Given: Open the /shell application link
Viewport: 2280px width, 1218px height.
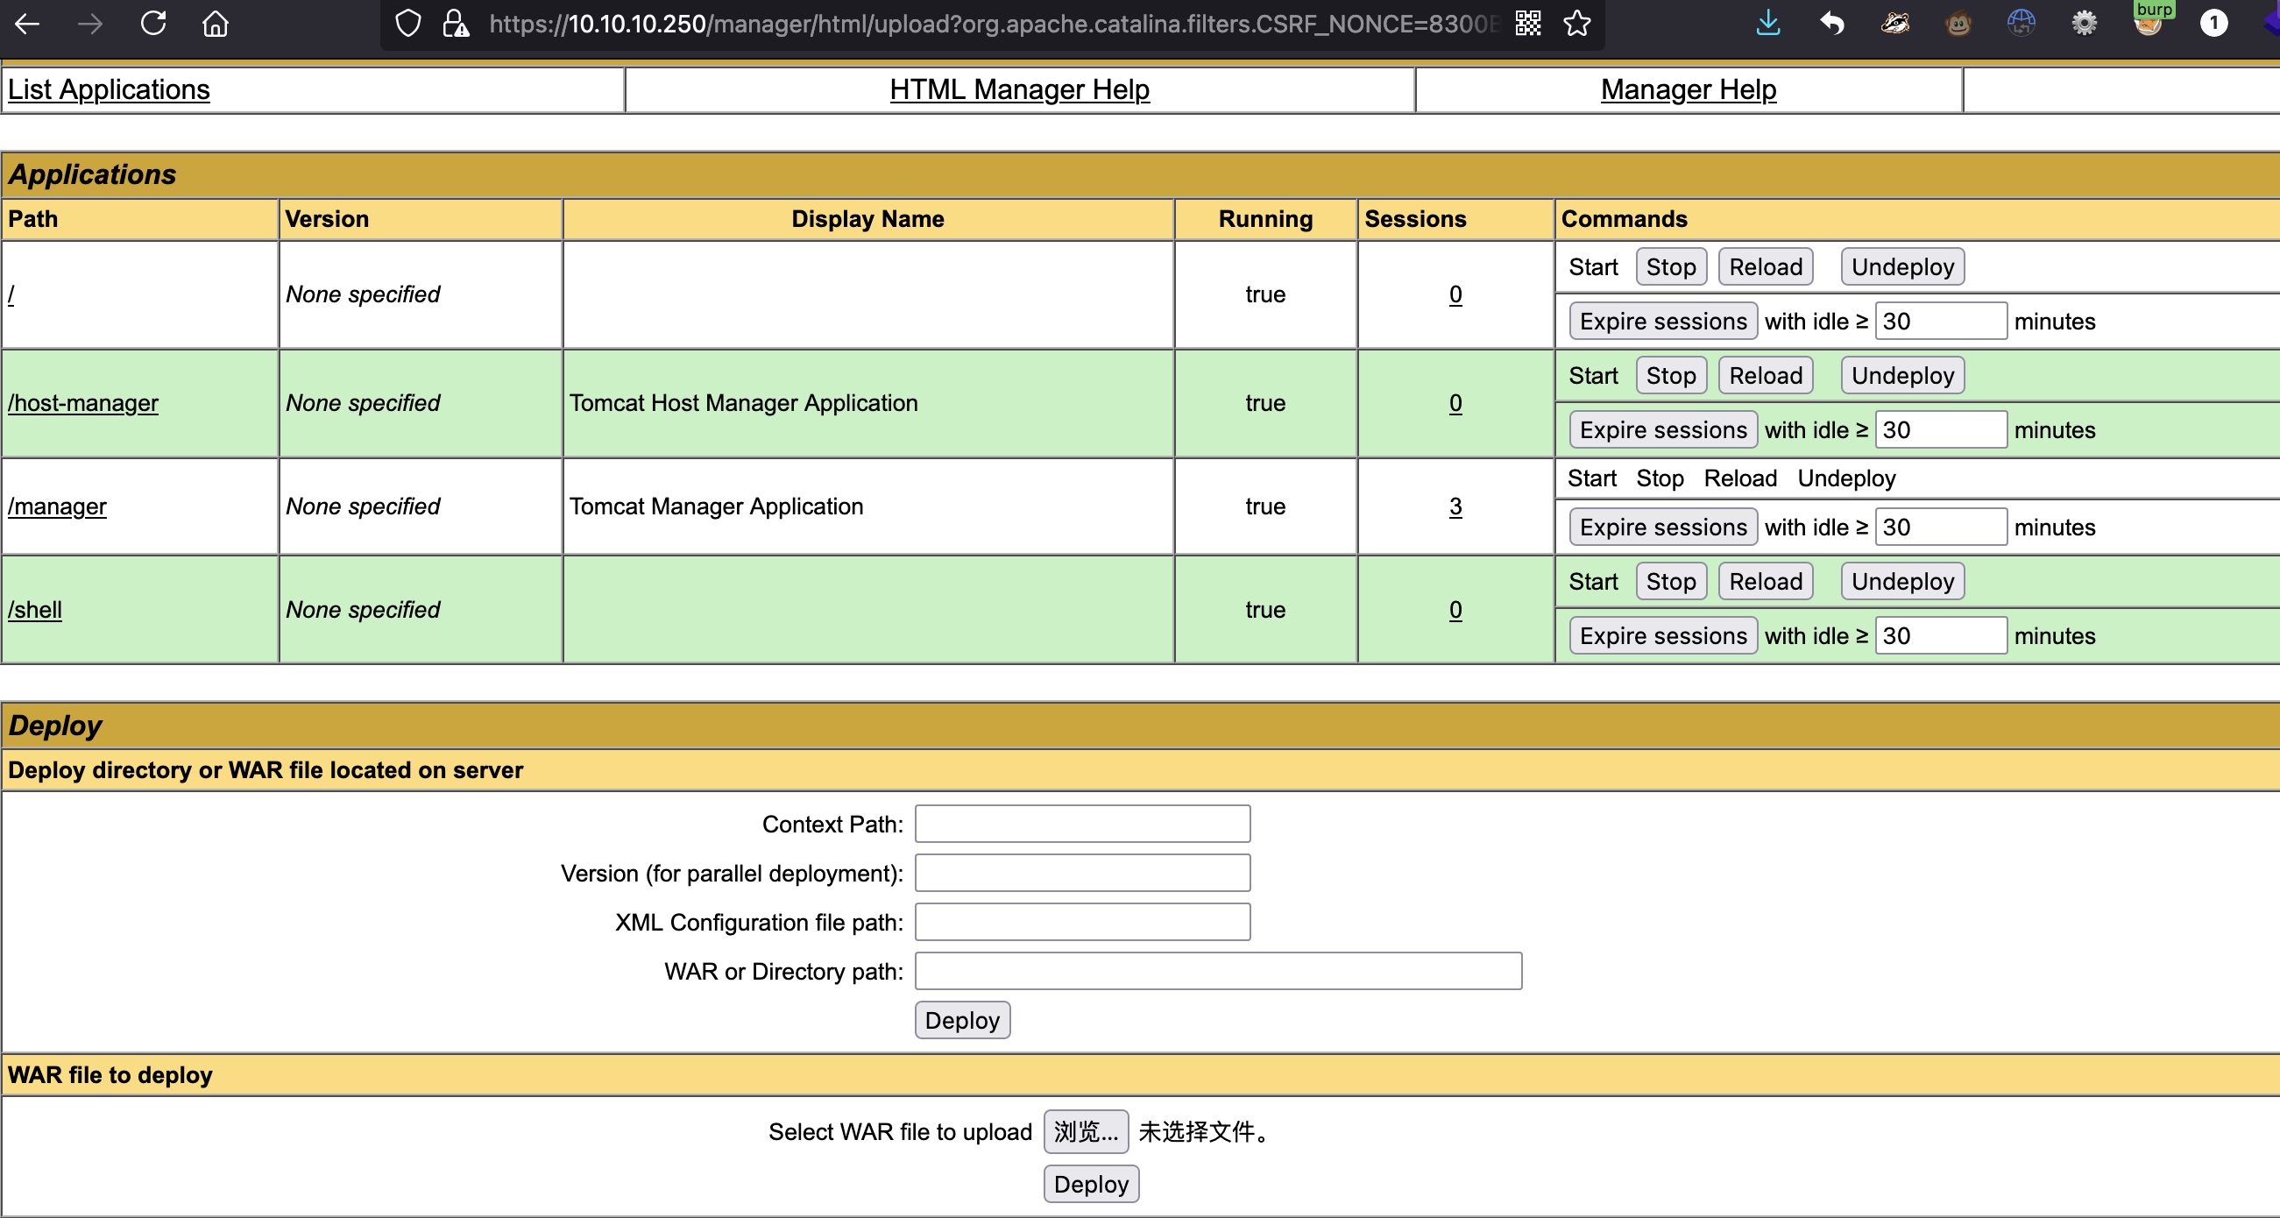Looking at the screenshot, I should click(34, 610).
